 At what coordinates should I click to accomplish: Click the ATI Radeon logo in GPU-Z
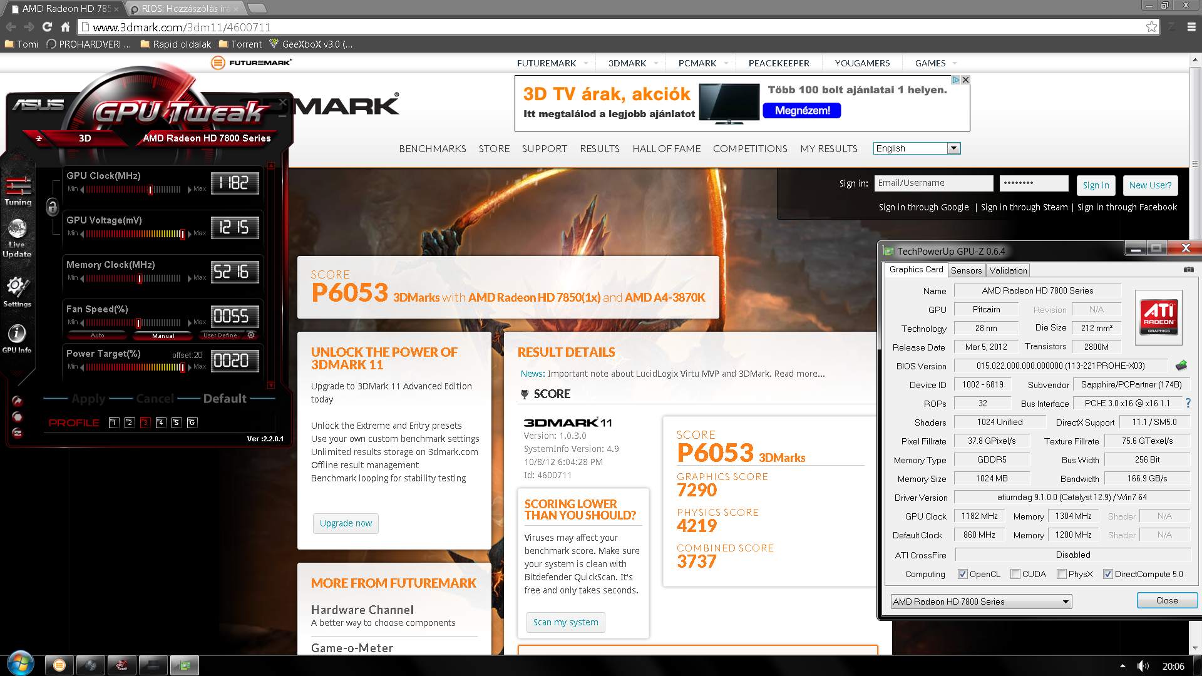tap(1158, 317)
